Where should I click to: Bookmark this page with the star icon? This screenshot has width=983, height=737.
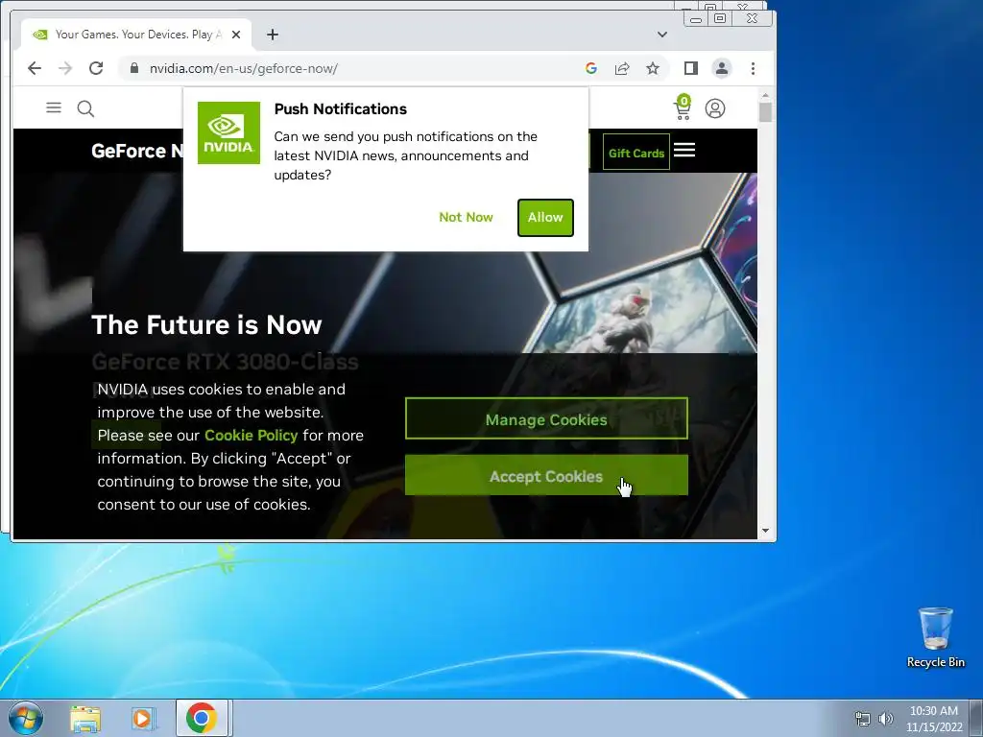653,68
